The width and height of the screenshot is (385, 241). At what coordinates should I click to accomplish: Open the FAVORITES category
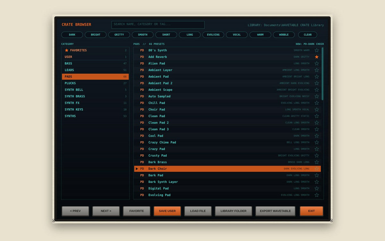(95, 50)
